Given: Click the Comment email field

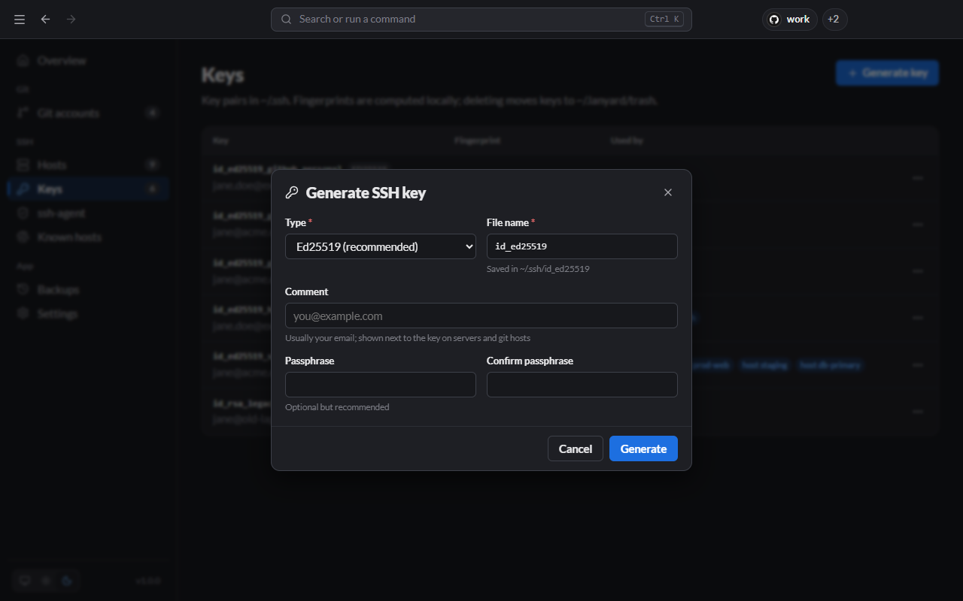Looking at the screenshot, I should click(481, 316).
